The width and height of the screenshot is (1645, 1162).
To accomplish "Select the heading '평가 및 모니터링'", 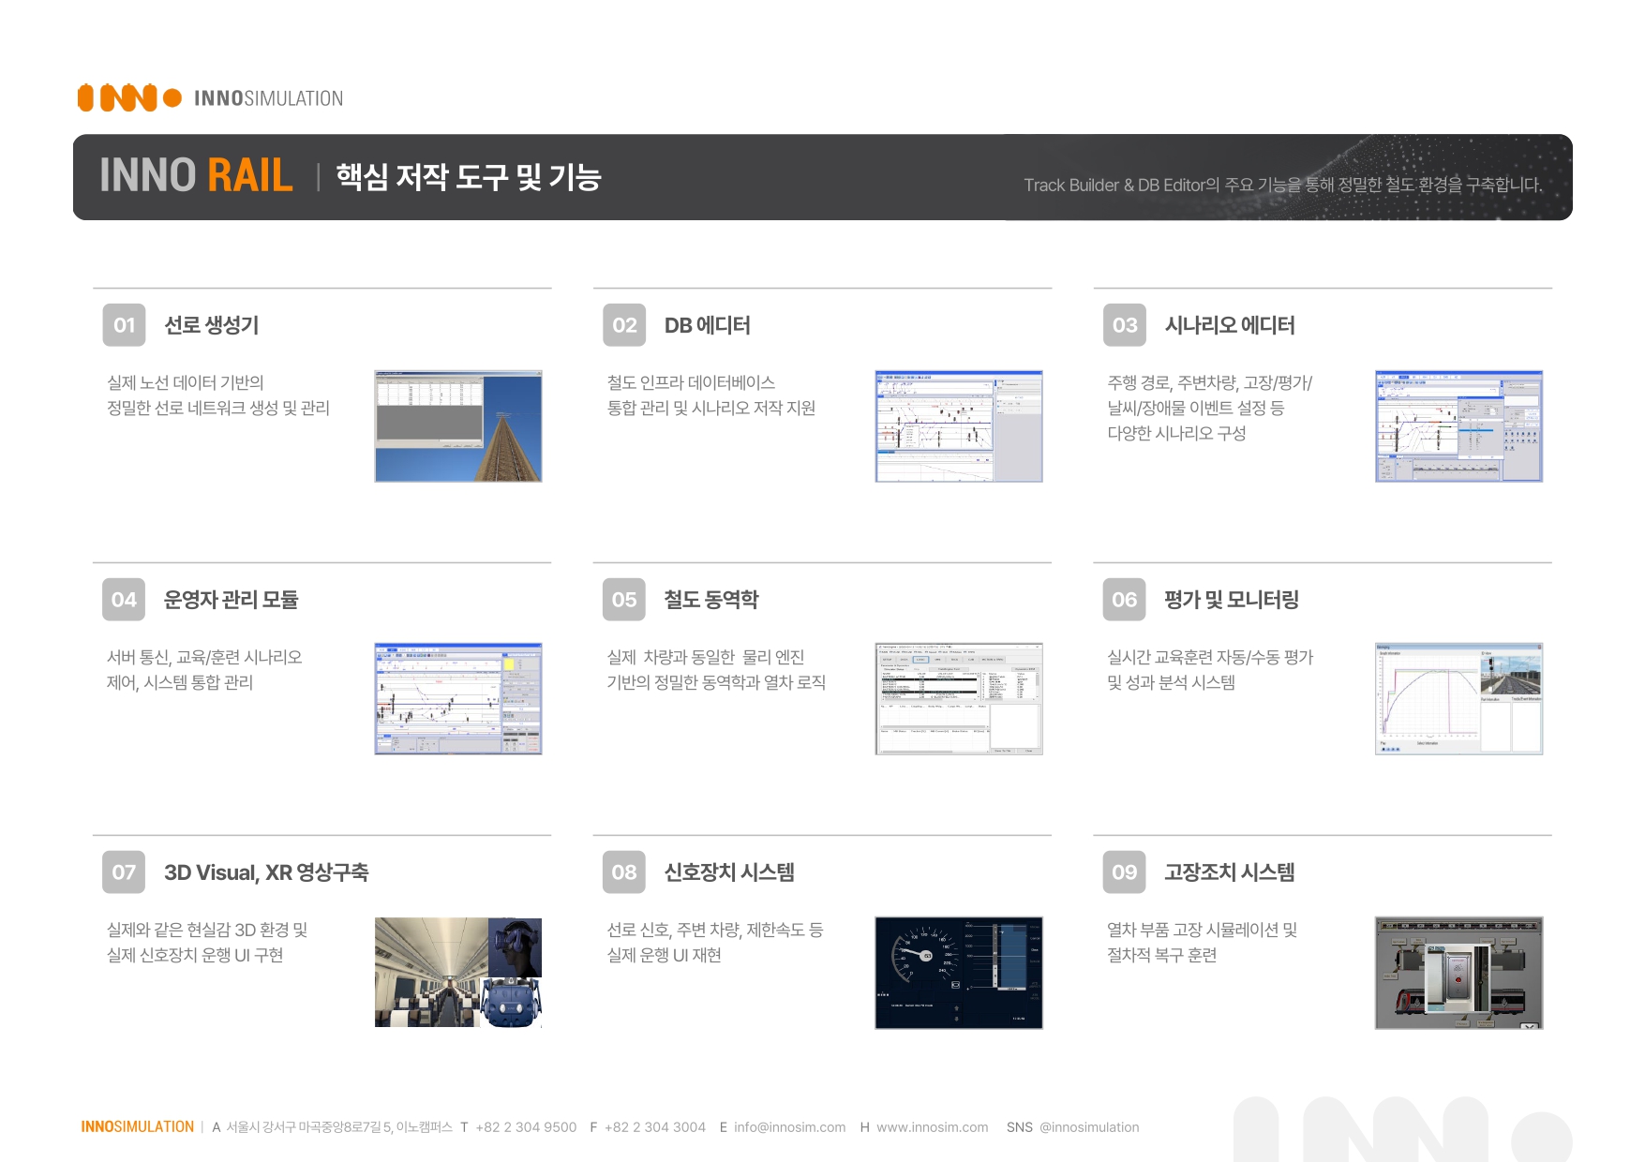I will [x=1232, y=600].
